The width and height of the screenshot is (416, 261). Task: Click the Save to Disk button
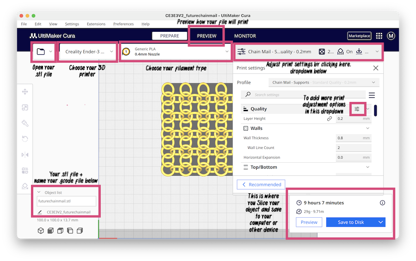click(x=351, y=222)
